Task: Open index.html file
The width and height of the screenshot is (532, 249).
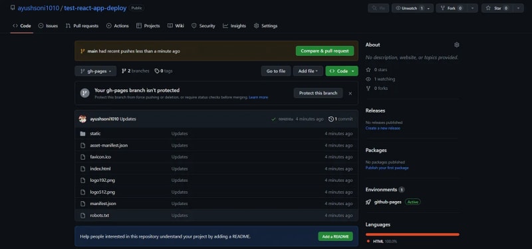Action: 100,168
